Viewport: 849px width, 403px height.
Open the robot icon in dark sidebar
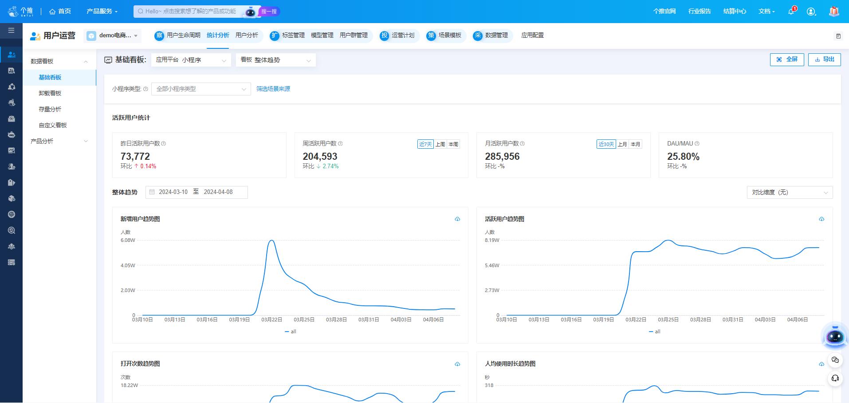[12, 134]
